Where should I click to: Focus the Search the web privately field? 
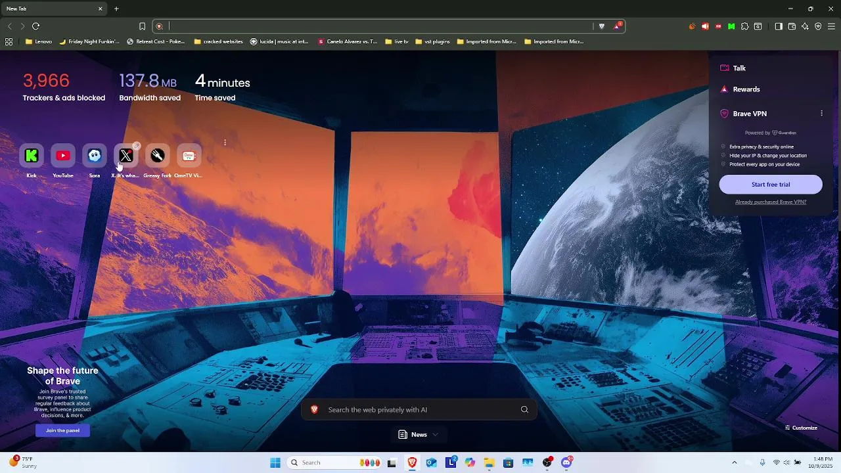tap(419, 410)
